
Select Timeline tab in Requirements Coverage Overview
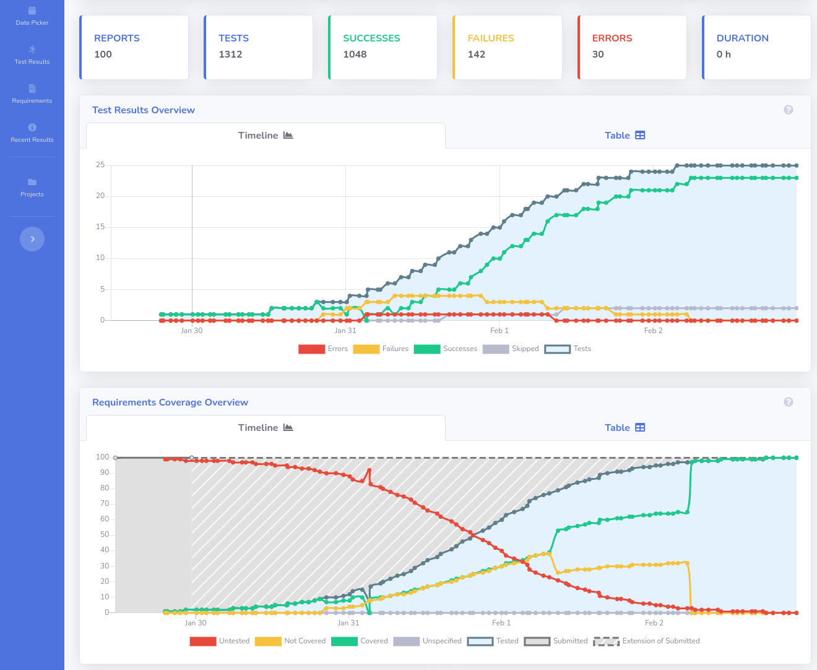pos(266,428)
